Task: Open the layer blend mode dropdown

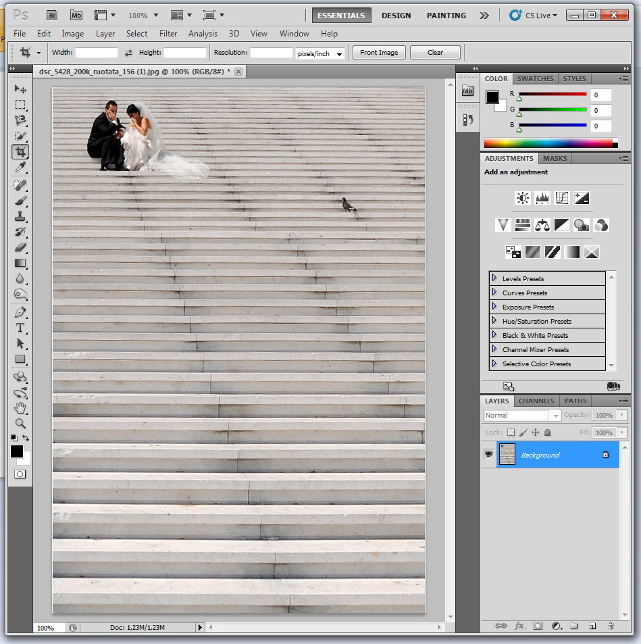Action: [521, 416]
